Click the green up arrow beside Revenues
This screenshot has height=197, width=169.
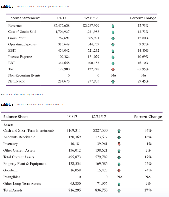[113, 26]
